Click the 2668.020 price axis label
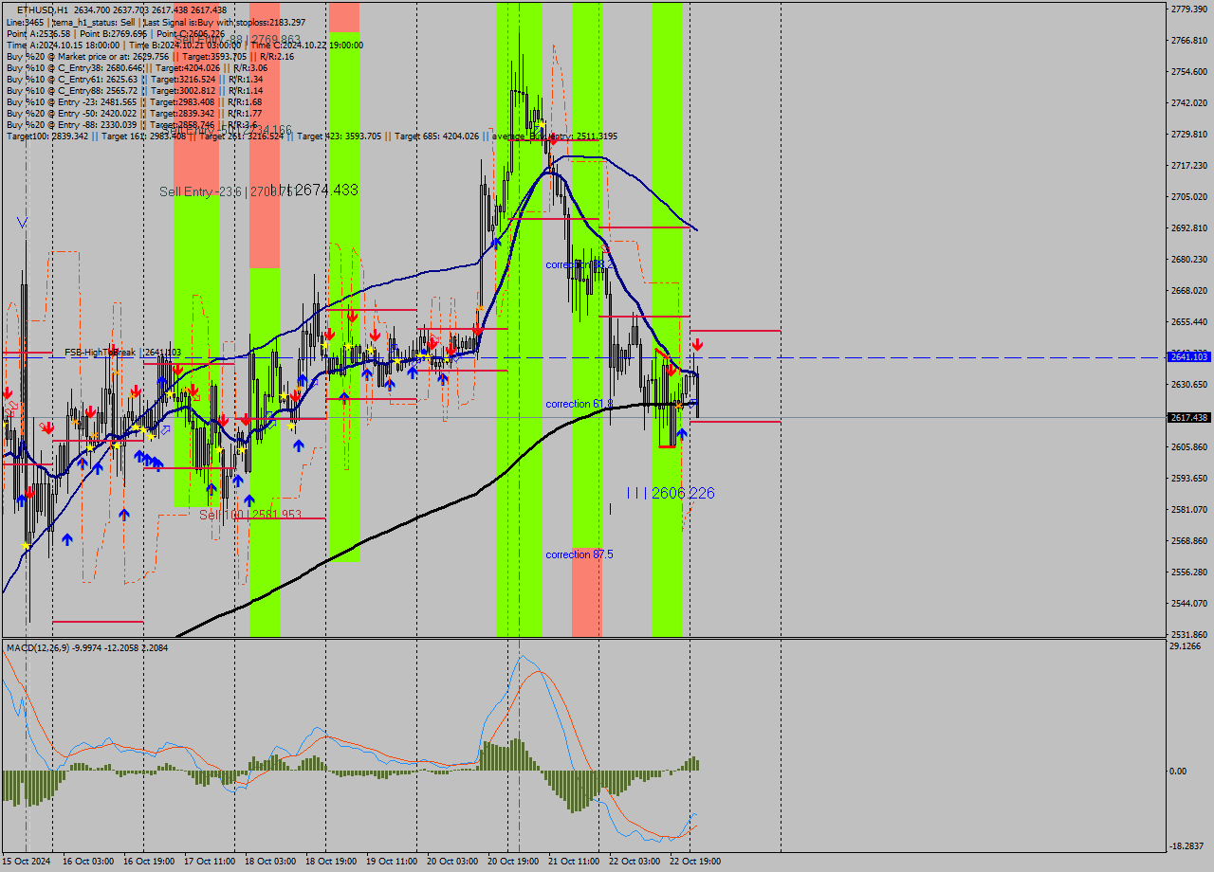This screenshot has height=872, width=1214. [x=1189, y=290]
